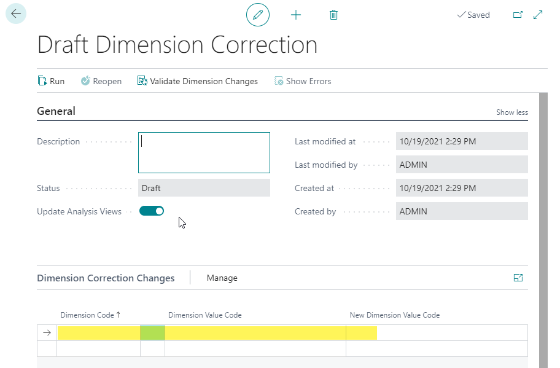Click the Show Errors icon

[x=279, y=81]
